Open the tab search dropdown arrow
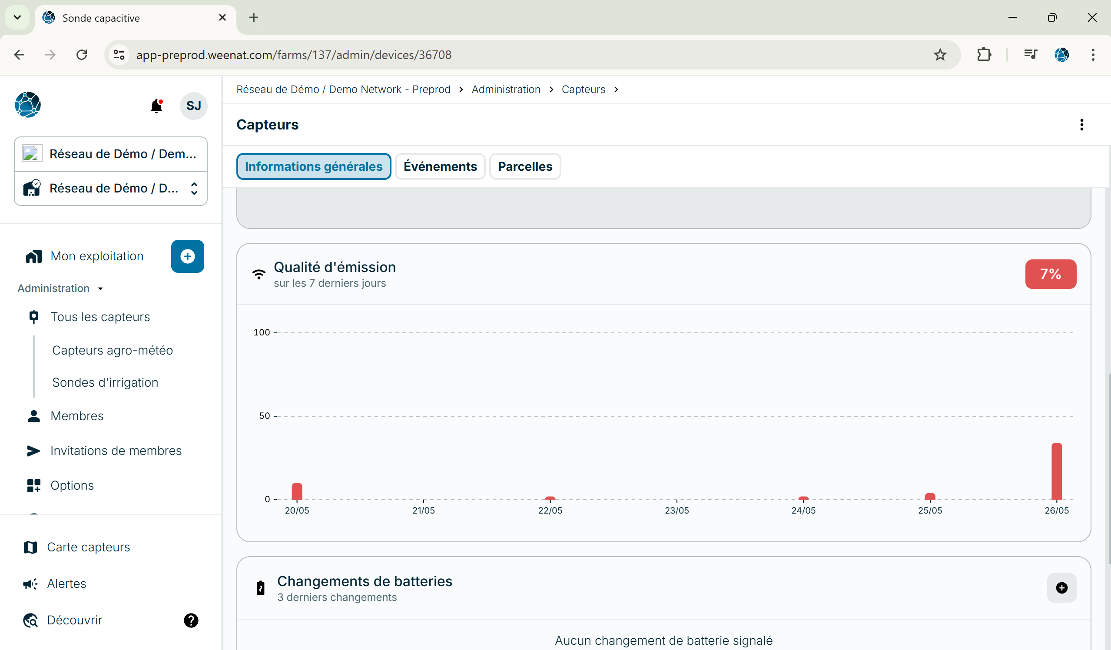Image resolution: width=1111 pixels, height=650 pixels. click(x=17, y=18)
